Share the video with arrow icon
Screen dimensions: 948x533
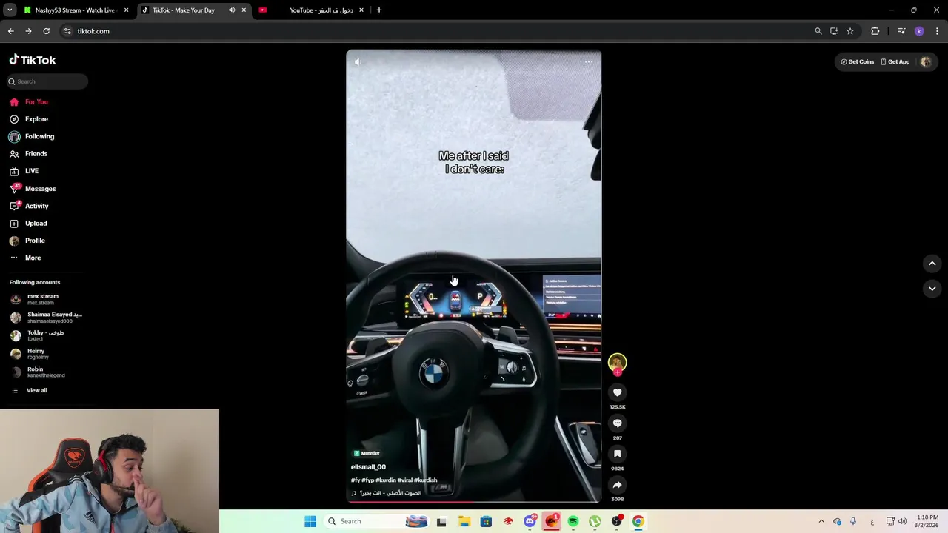[x=618, y=485]
